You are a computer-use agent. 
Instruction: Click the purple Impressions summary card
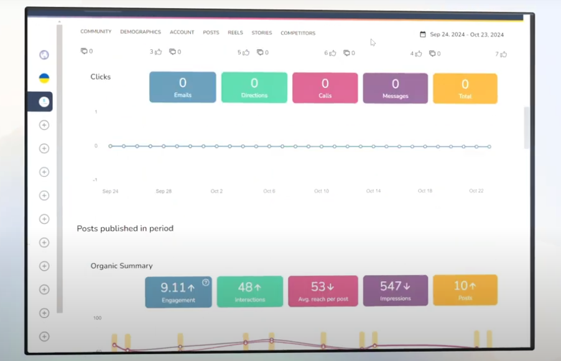(x=396, y=291)
